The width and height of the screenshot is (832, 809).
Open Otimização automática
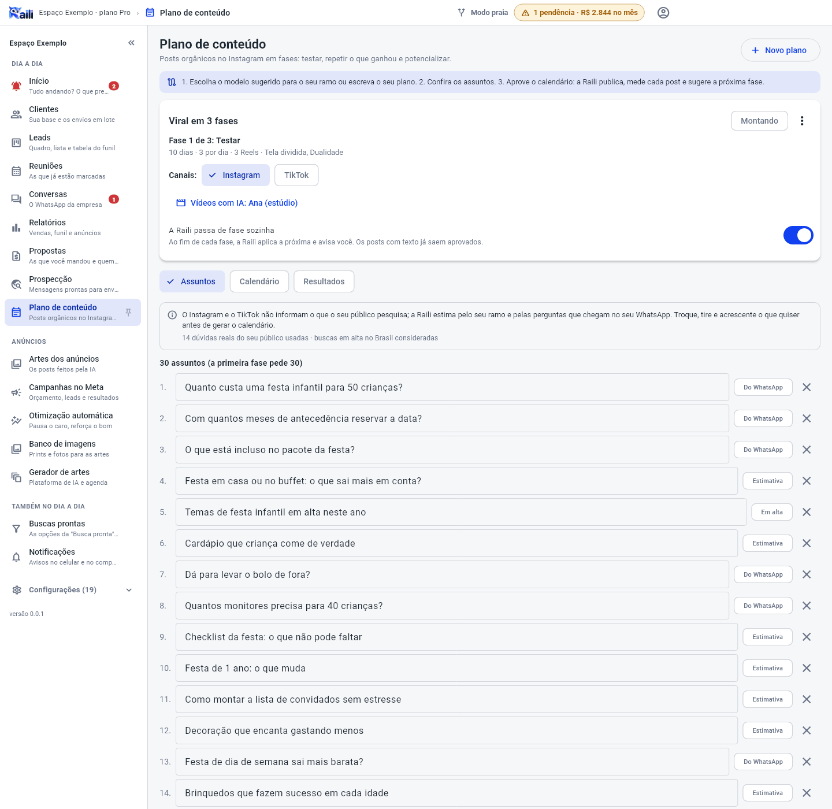pos(73,421)
